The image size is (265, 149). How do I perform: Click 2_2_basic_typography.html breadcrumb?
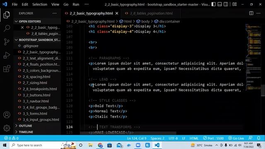pyautogui.click(x=93, y=22)
